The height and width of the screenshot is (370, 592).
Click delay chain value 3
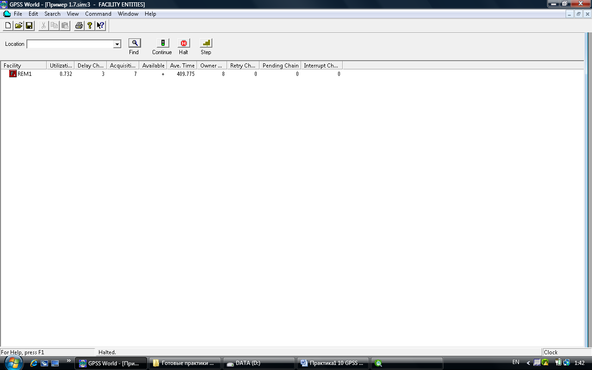[103, 74]
